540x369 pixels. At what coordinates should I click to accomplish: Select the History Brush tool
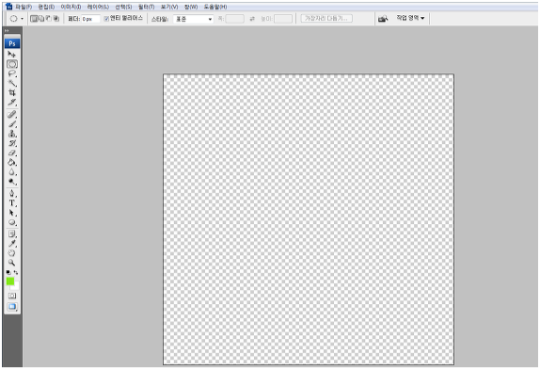click(x=12, y=143)
